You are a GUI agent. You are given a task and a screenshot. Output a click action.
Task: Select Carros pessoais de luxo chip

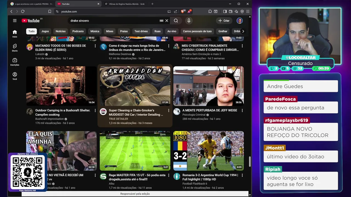click(x=197, y=31)
